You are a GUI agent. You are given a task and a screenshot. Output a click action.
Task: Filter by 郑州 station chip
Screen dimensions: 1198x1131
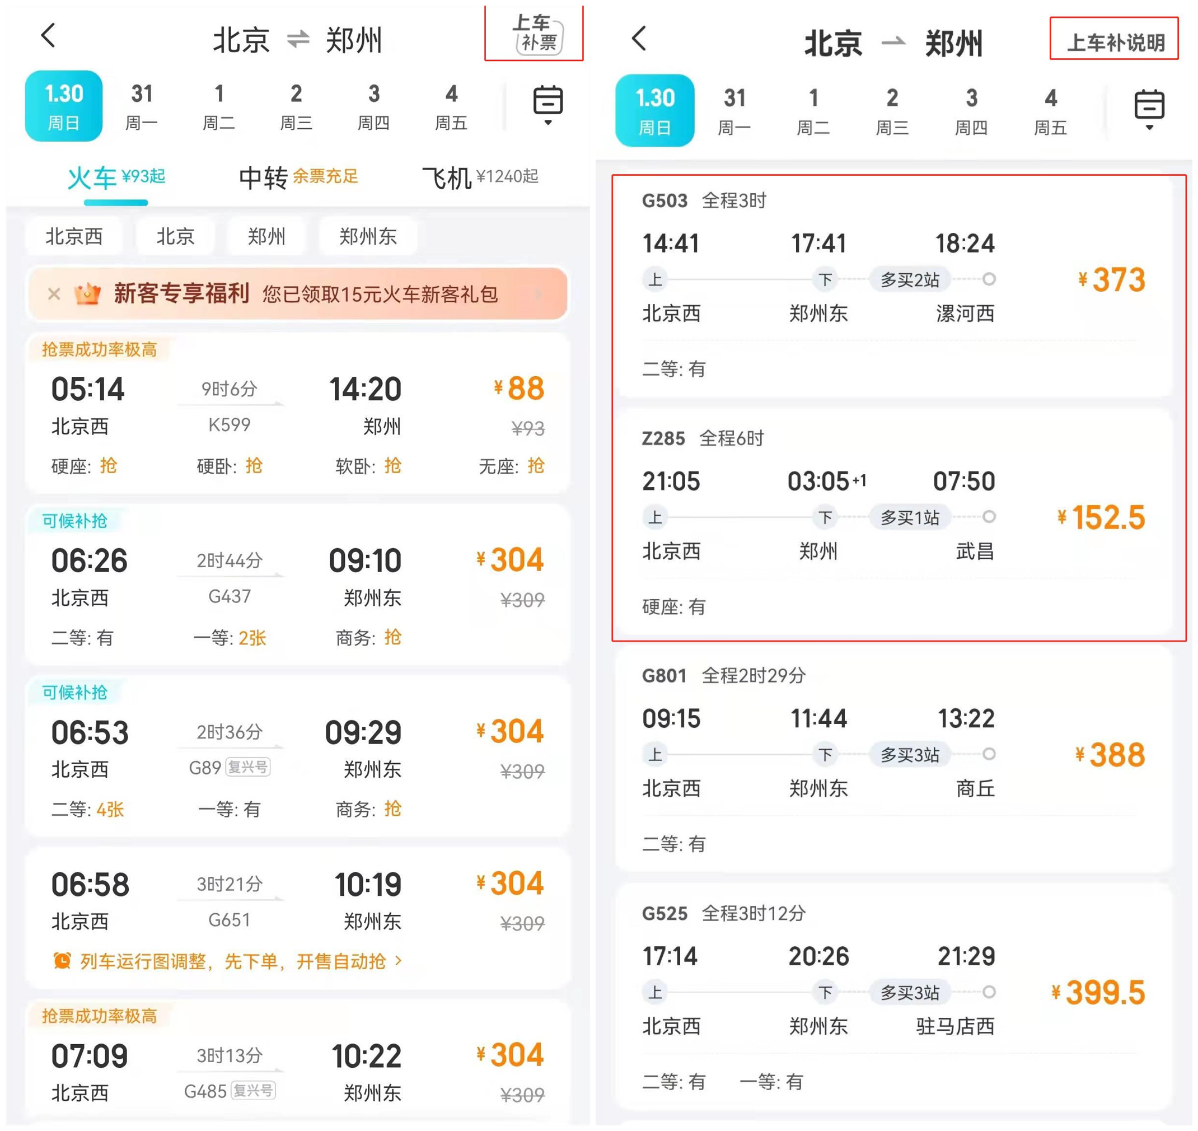point(266,236)
